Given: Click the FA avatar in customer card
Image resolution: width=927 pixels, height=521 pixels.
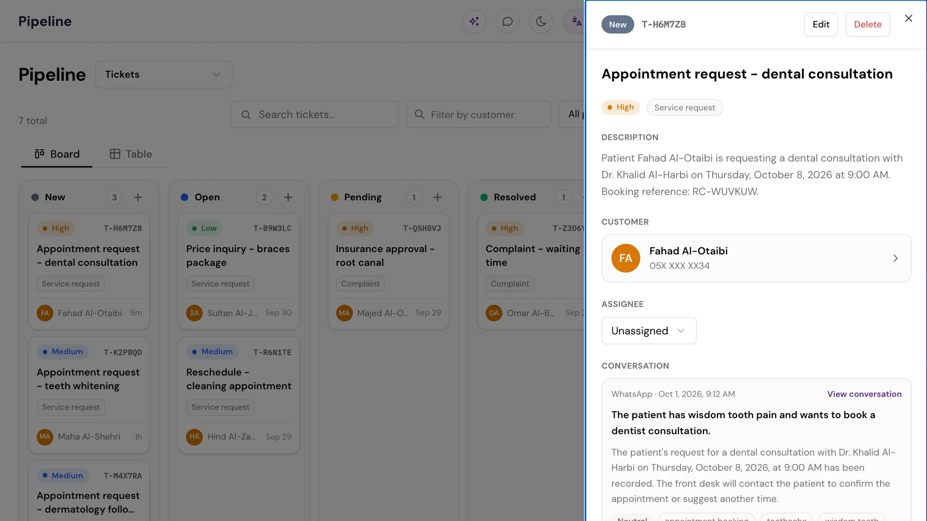Looking at the screenshot, I should click(x=625, y=258).
